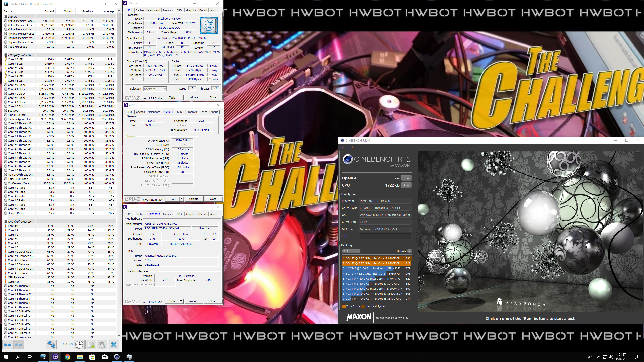Open the volume control tray icon

point(611,357)
